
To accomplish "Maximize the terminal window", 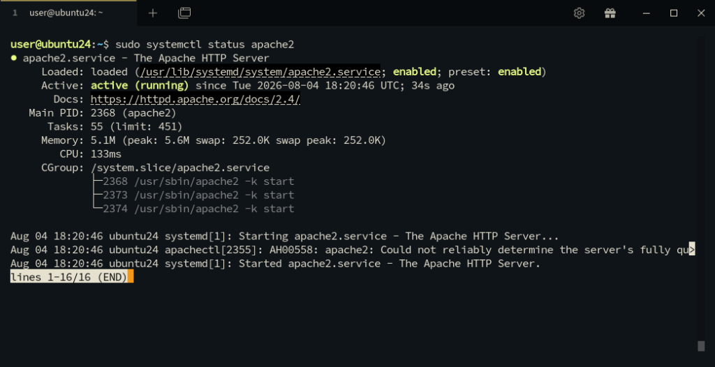I will click(x=674, y=13).
